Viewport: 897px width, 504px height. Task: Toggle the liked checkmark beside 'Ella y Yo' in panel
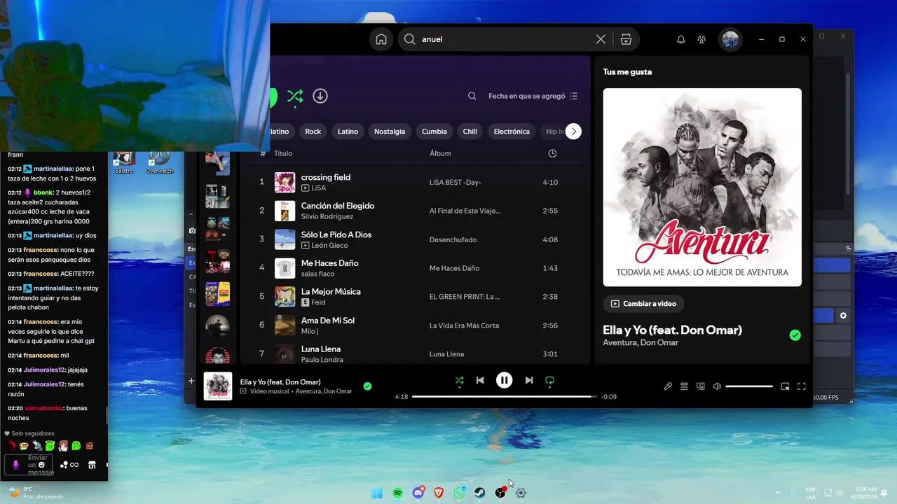pos(795,335)
